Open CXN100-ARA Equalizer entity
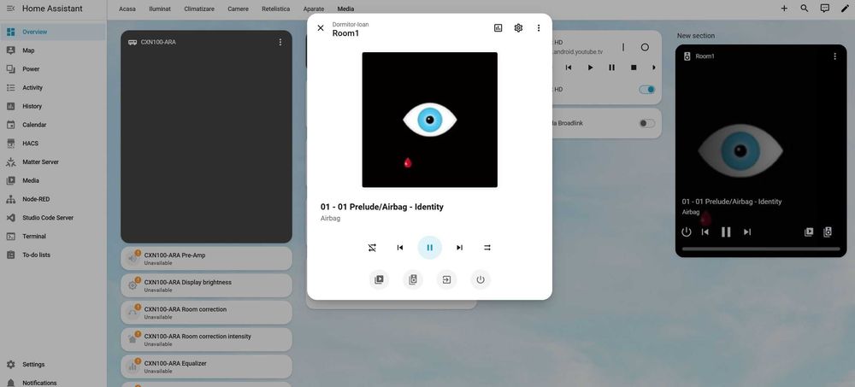This screenshot has width=855, height=387. pos(206,366)
